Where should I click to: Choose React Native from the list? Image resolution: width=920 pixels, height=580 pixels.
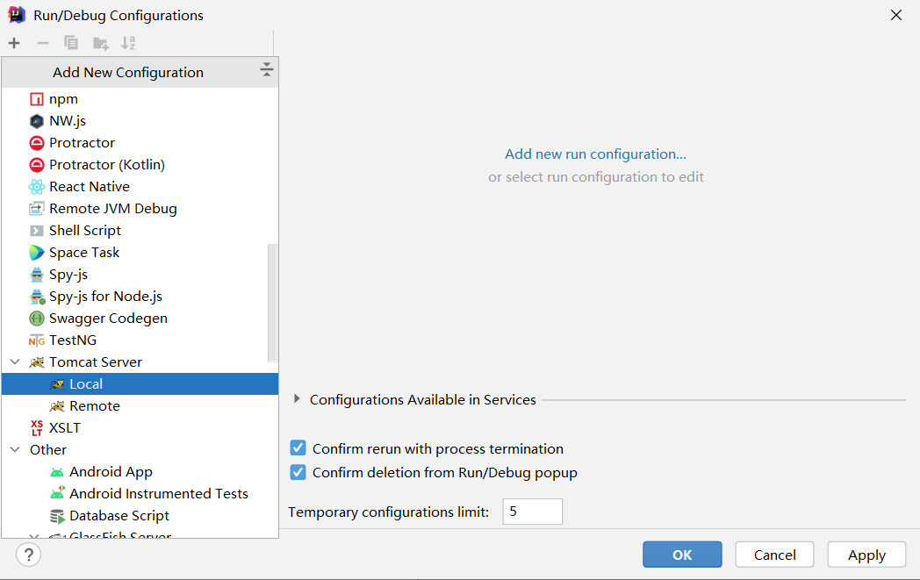coord(140,187)
